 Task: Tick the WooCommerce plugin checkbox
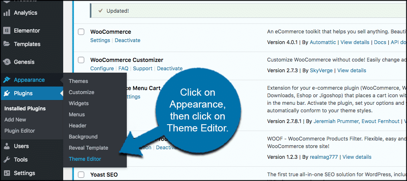click(x=81, y=32)
